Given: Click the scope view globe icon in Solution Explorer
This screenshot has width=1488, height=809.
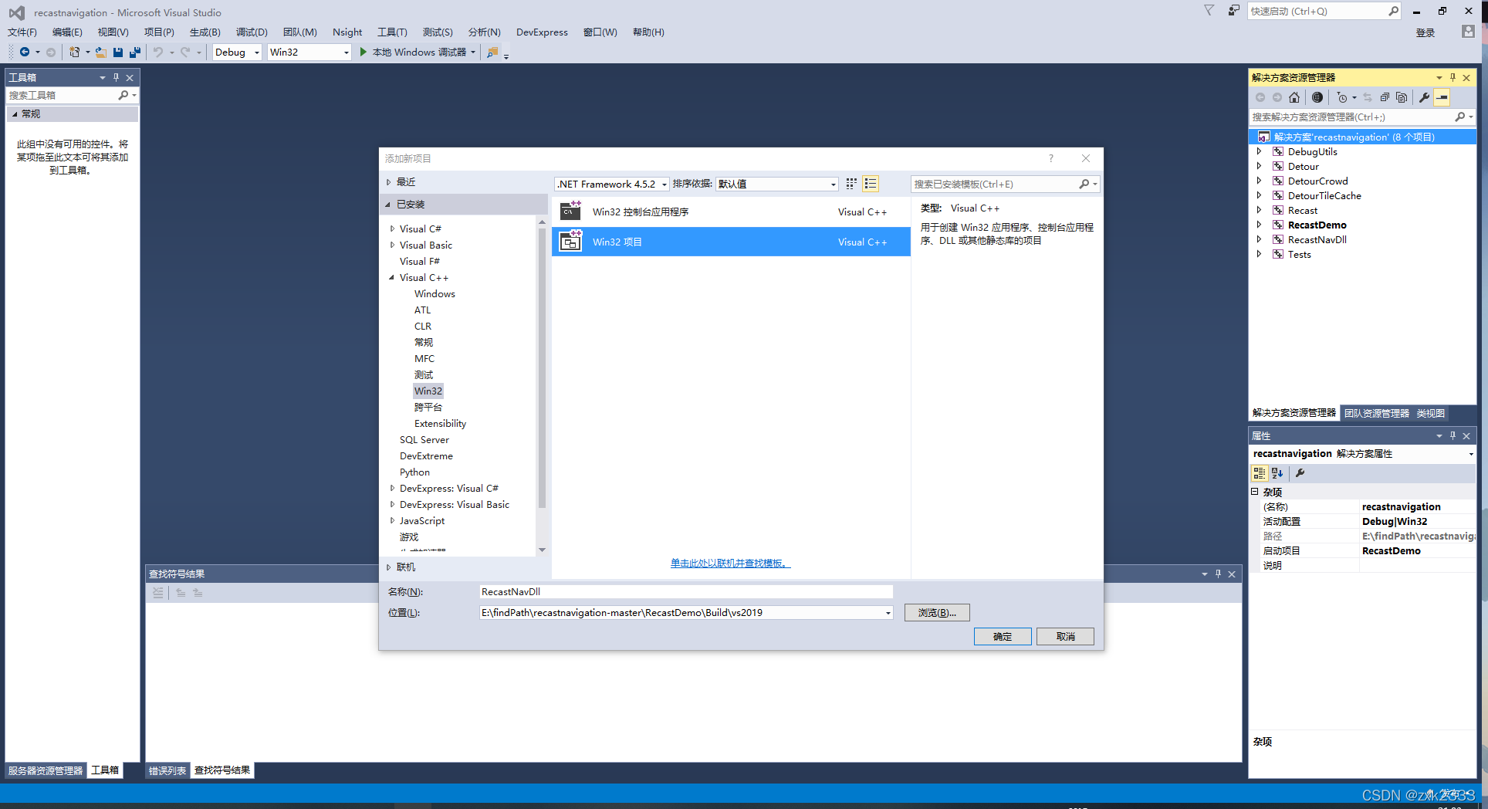Looking at the screenshot, I should coord(1317,97).
